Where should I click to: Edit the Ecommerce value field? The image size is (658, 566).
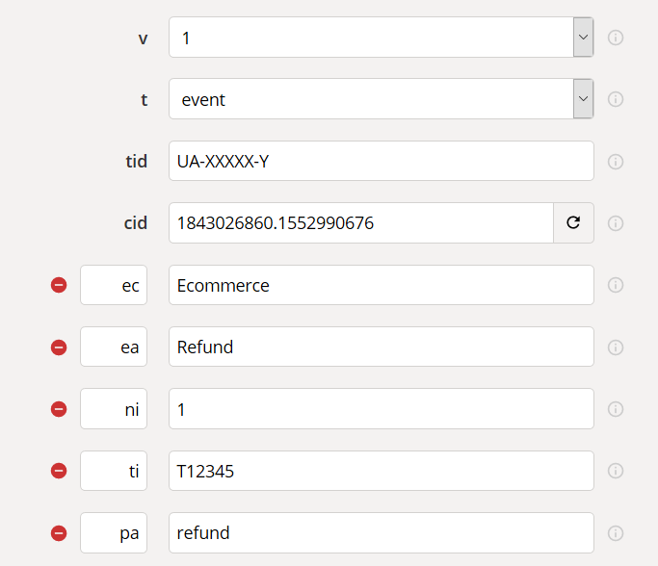click(381, 285)
